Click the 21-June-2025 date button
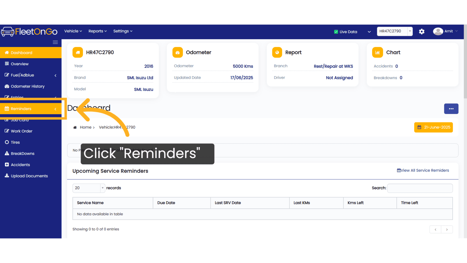 433,127
